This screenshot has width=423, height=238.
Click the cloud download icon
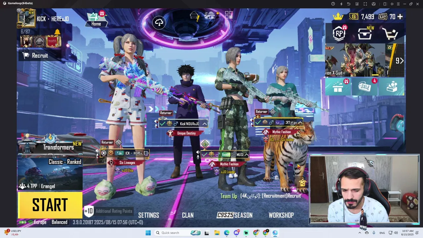pos(159,22)
